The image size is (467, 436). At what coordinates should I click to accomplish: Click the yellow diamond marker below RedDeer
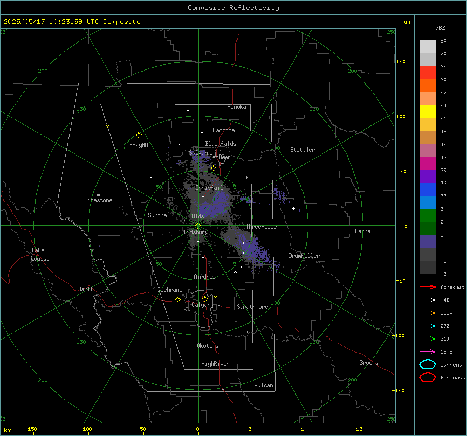[x=213, y=168]
